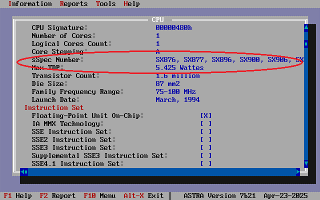
Task: Click the vertical scrollbar down arrow
Action: click(x=306, y=163)
